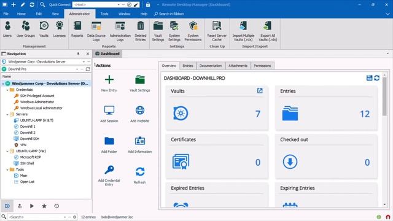This screenshot has height=221, width=393.
Task: Collapse the Windjammer Corp root node
Action: (x=3, y=83)
